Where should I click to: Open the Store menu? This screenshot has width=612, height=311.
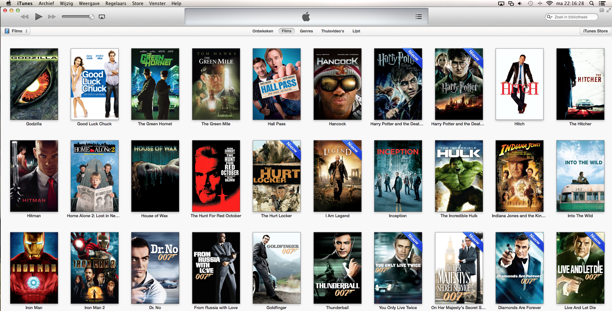click(x=138, y=3)
